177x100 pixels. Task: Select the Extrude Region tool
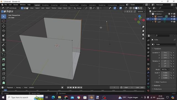(4, 60)
